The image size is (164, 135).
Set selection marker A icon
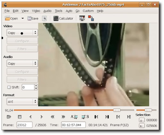(x=74, y=117)
